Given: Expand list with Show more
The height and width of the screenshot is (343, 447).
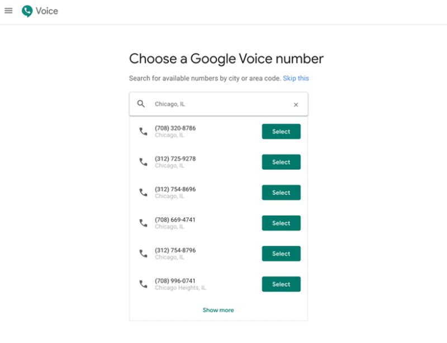Looking at the screenshot, I should tap(218, 310).
